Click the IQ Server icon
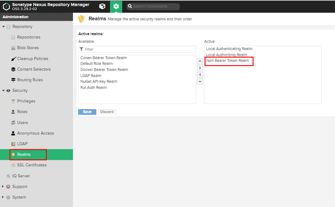This screenshot has width=335, height=207. point(8,176)
